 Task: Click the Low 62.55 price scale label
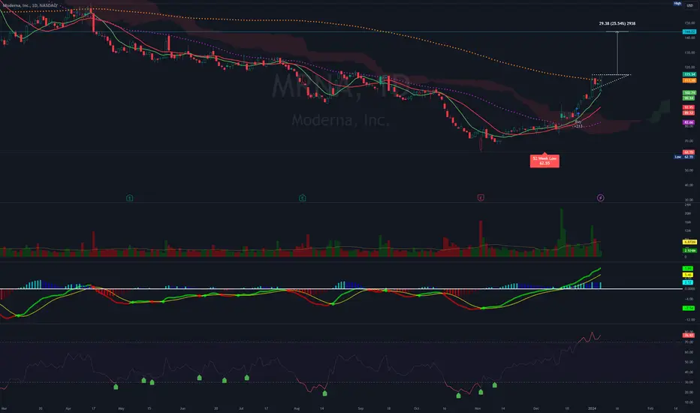[684, 157]
